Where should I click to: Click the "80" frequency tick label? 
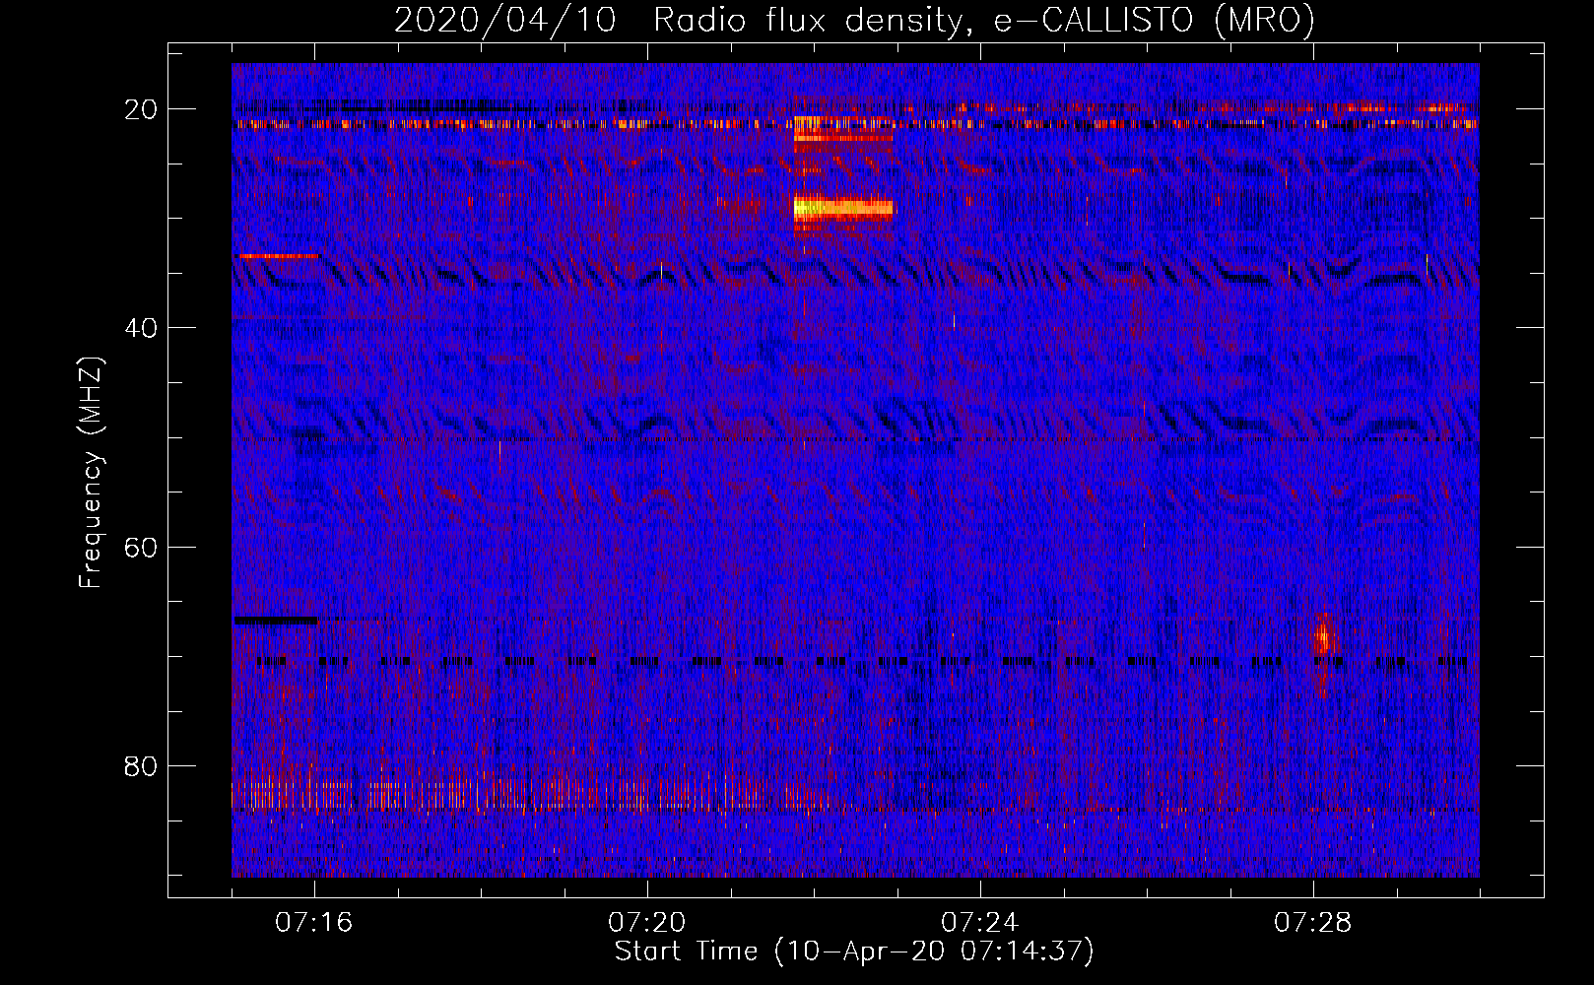(x=142, y=766)
